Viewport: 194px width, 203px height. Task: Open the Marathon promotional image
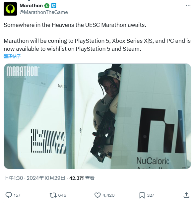[x=97, y=116]
